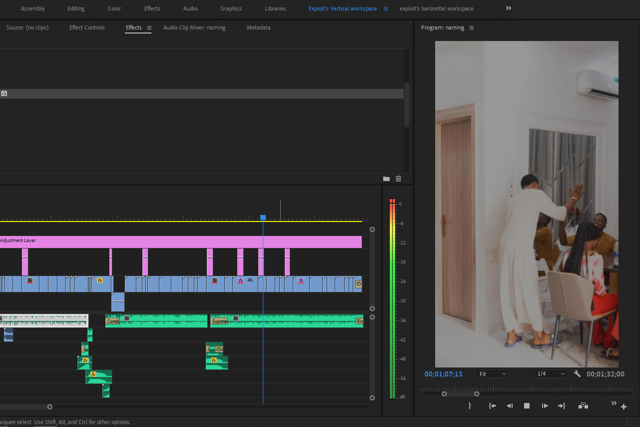Click the 00;01;07;15 playhead timecode

click(x=444, y=374)
